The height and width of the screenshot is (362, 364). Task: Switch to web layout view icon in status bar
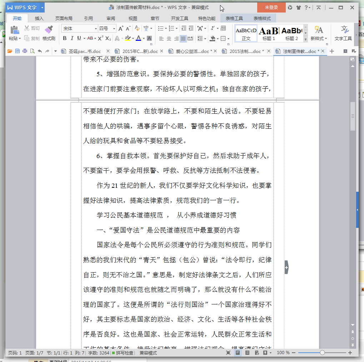pos(257,353)
